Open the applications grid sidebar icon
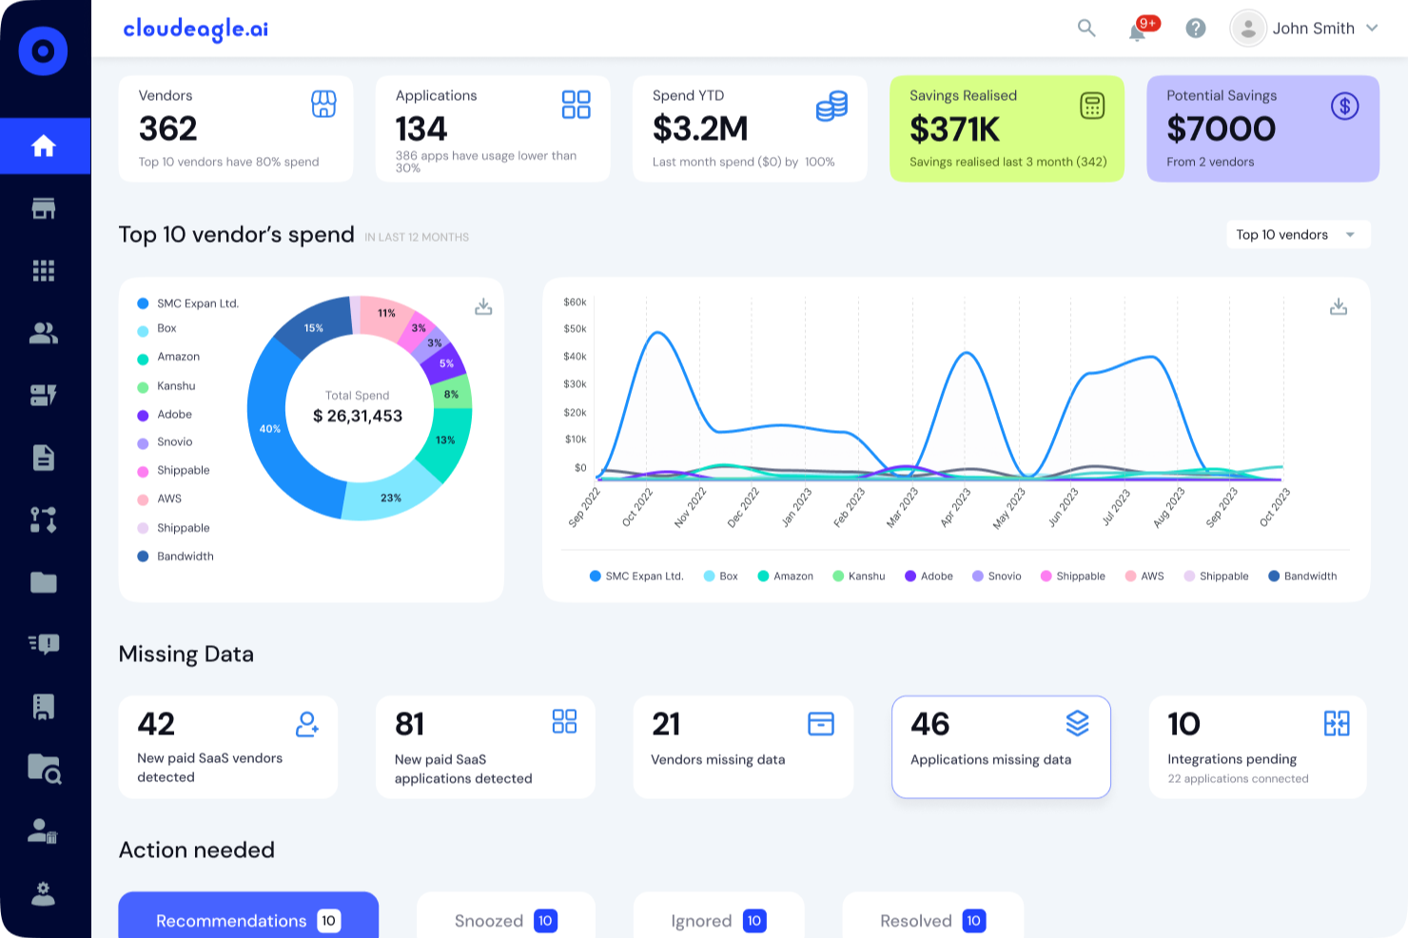1408x938 pixels. point(44,271)
